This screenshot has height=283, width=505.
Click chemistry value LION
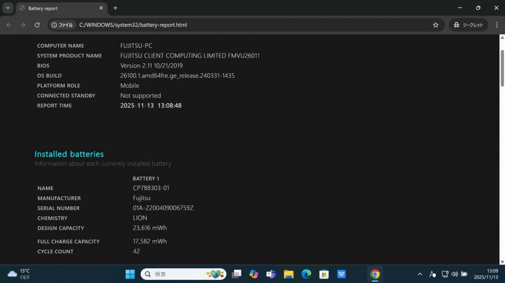point(140,218)
